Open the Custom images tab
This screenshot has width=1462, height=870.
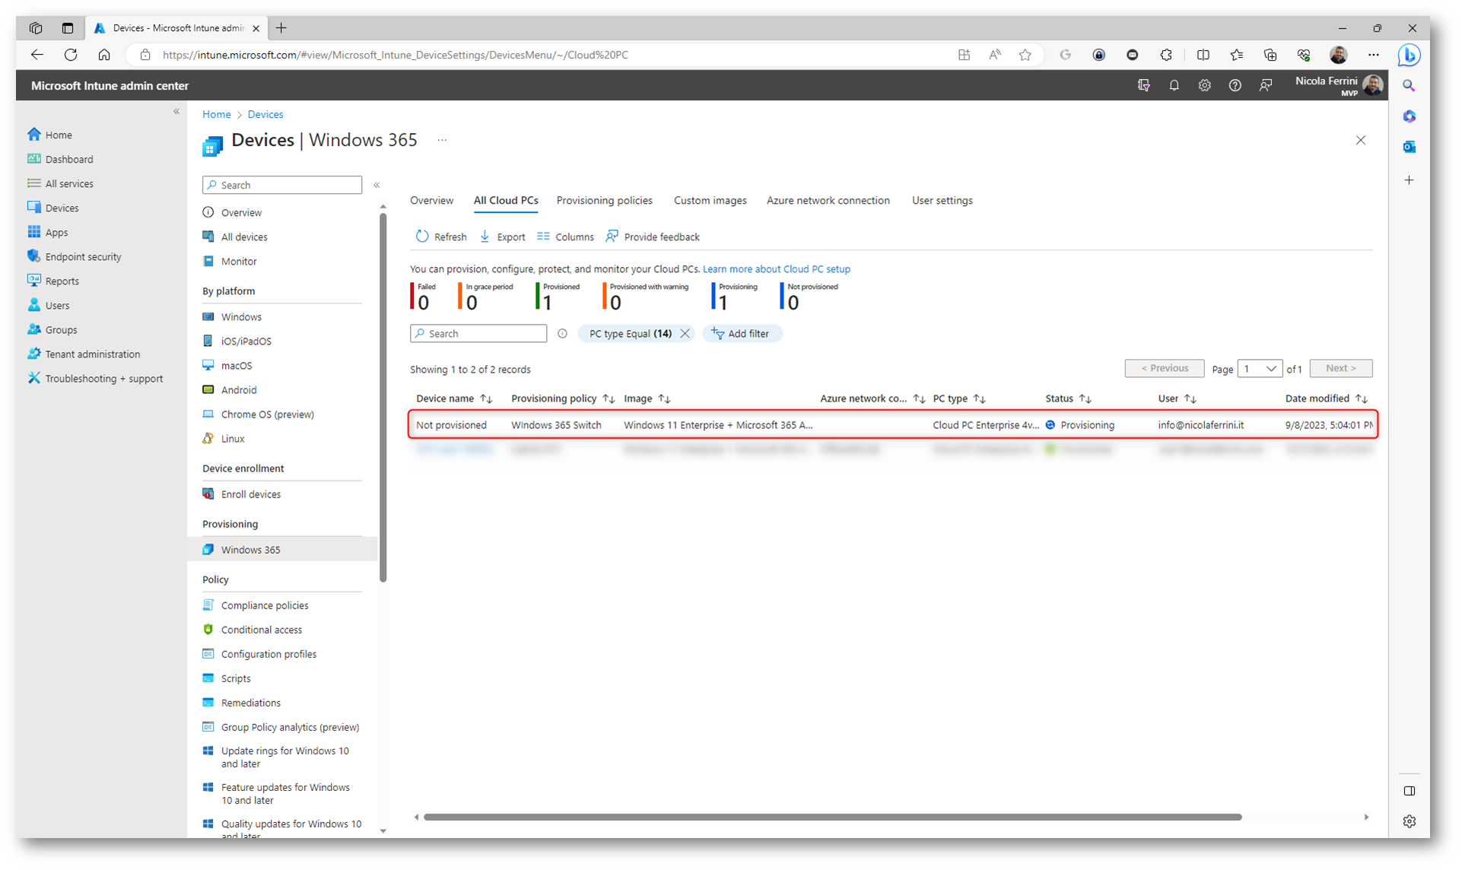point(710,200)
